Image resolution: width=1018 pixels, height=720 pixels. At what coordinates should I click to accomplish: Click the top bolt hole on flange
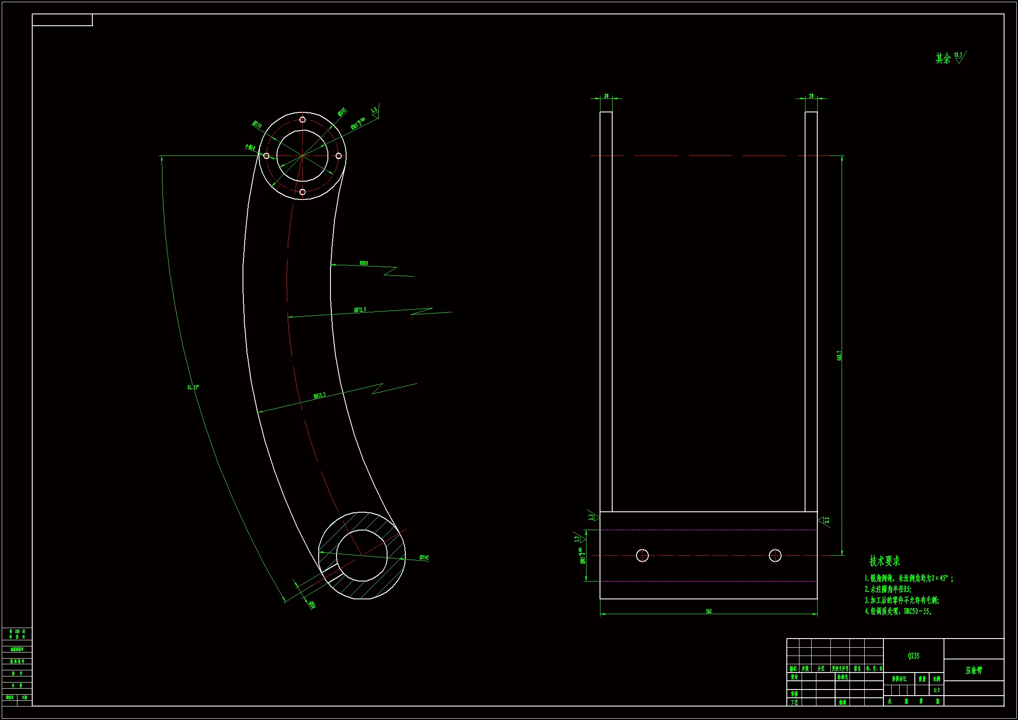tap(302, 120)
